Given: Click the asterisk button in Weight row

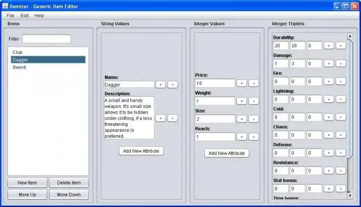Looking at the screenshot, I should point(241,101).
